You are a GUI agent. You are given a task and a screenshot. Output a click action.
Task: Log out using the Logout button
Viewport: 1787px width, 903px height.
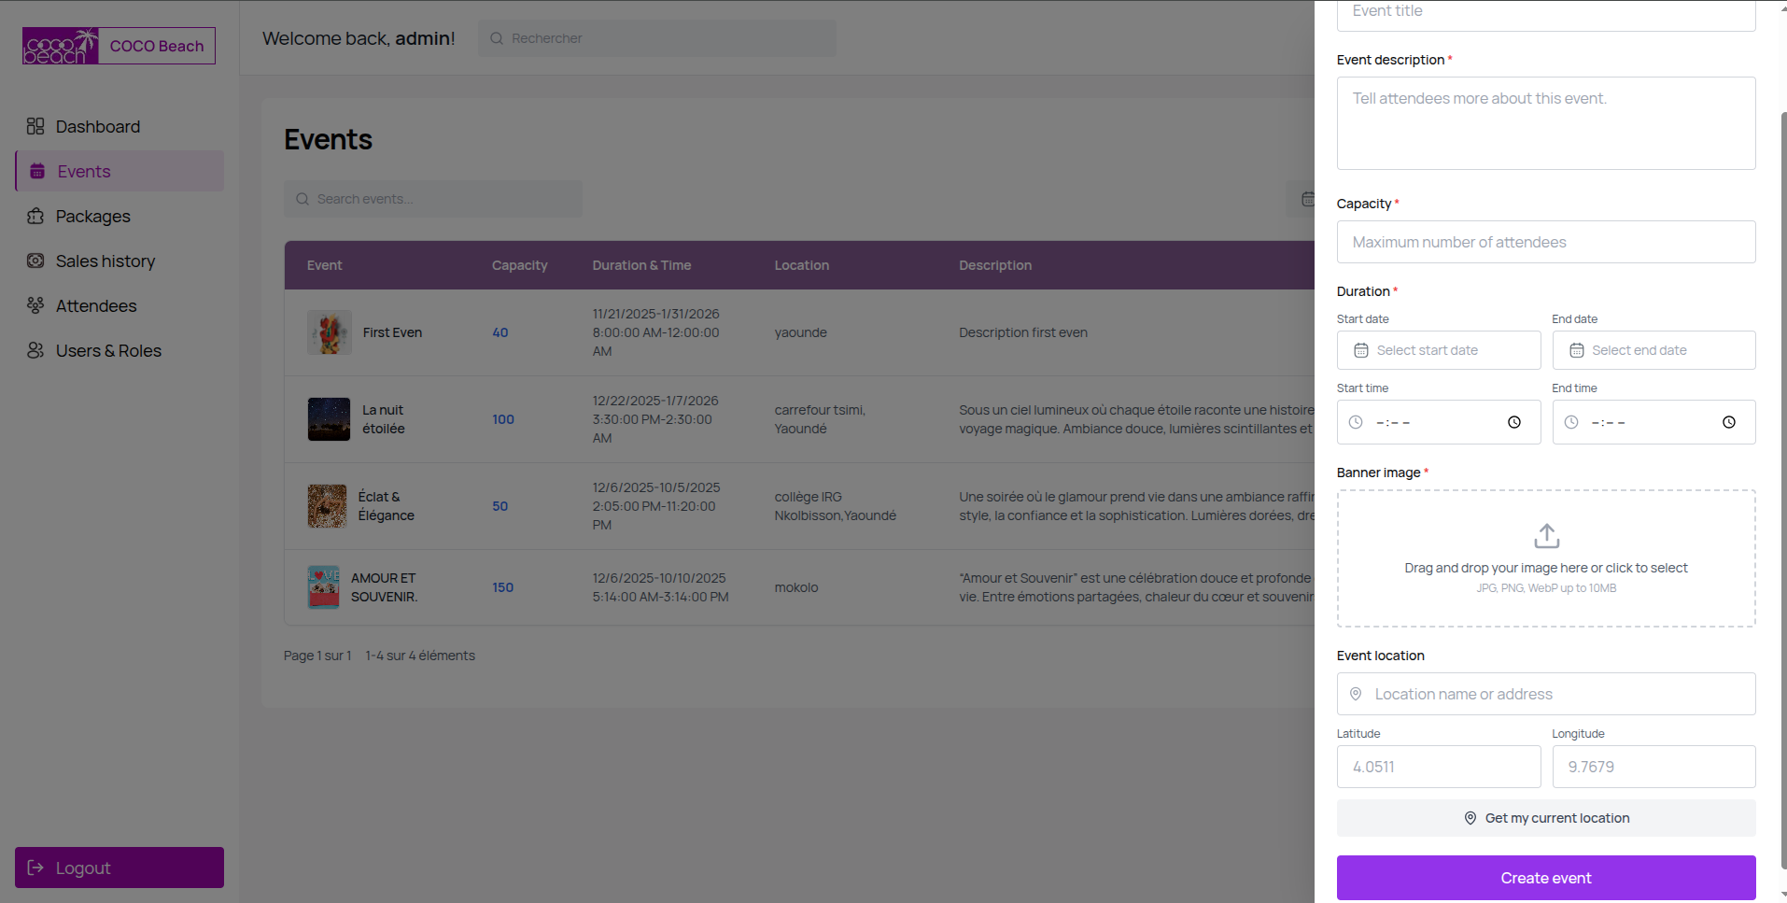[x=120, y=868]
